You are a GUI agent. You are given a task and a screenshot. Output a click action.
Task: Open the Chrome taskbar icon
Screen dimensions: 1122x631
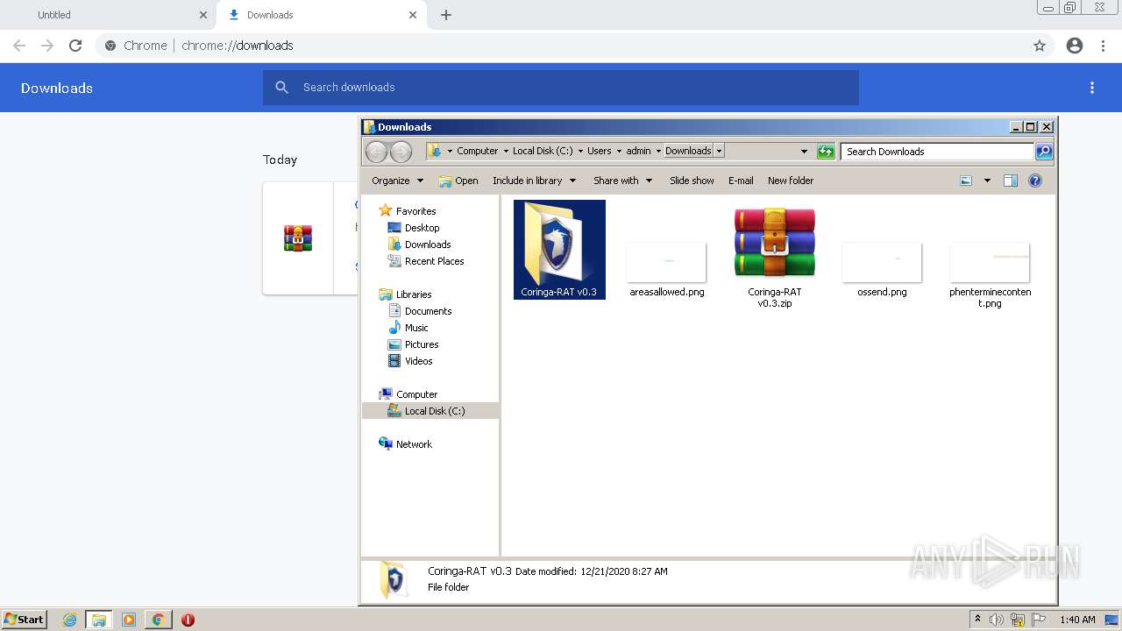tap(158, 620)
